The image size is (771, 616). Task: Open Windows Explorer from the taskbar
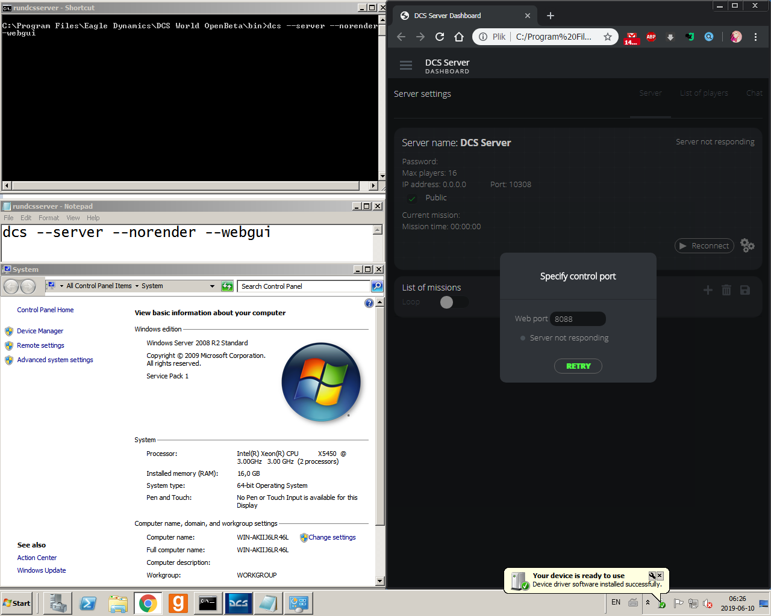pos(118,603)
